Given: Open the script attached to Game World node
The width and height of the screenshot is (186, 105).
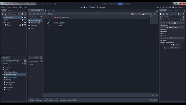Looking at the screenshot, I should click(x=23, y=17).
